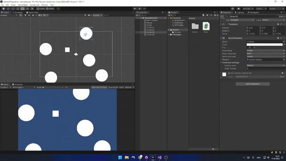Open the Collab history icon
Screen dimensions: 286x161
coord(232,8)
